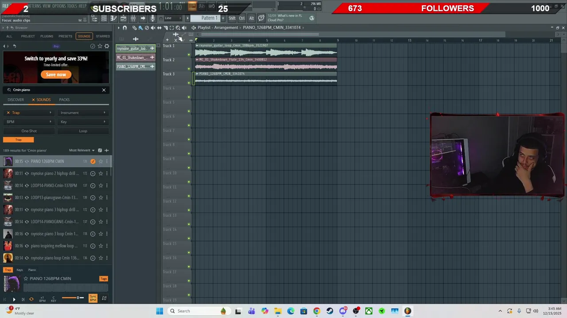The height and width of the screenshot is (318, 567).
Task: Select the Zoom tool in Playlist toolbar
Action: [178, 27]
